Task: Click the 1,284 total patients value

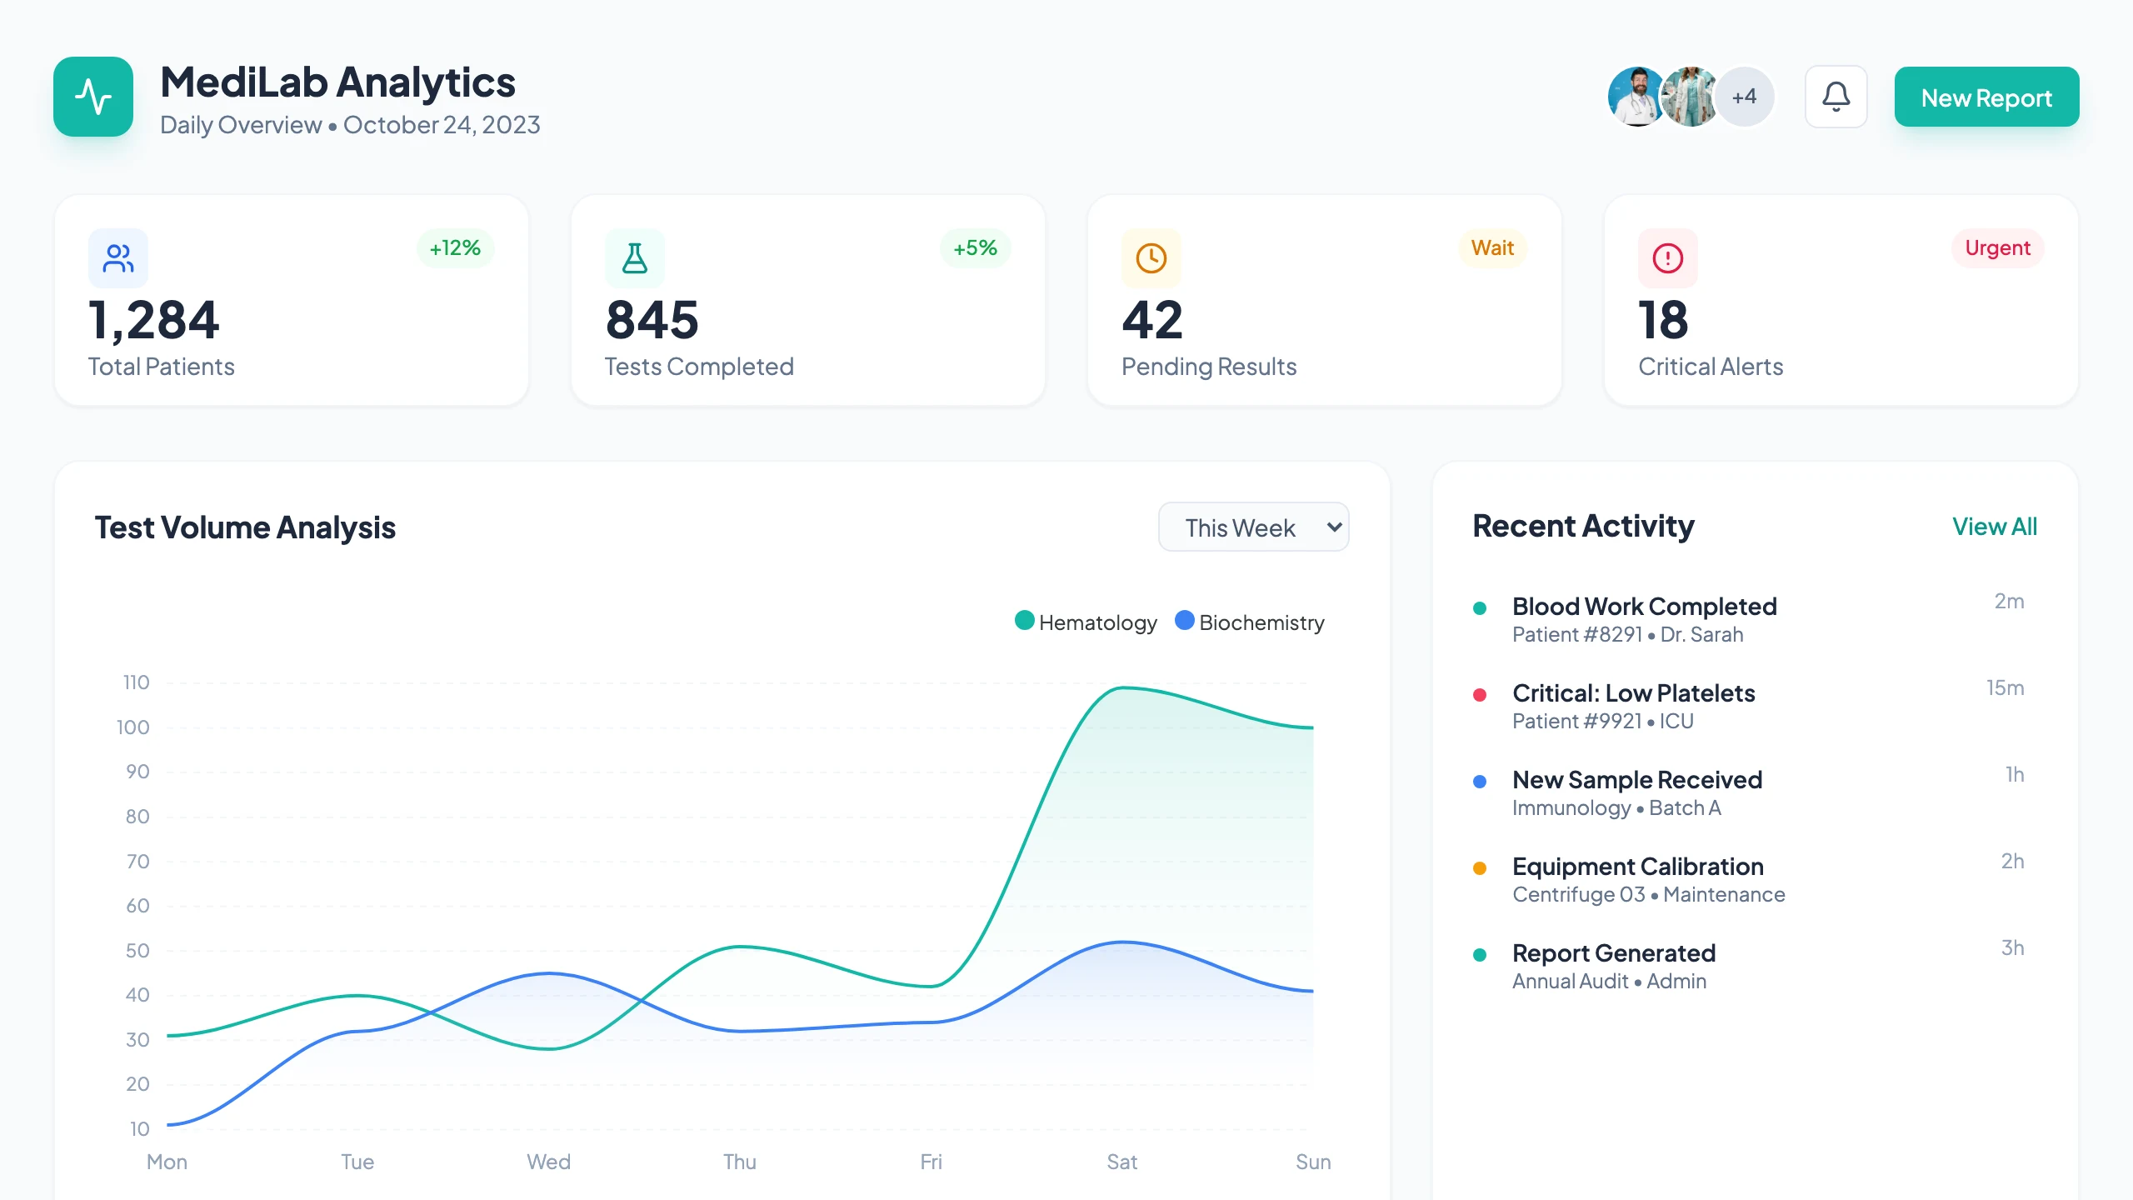Action: pos(153,321)
